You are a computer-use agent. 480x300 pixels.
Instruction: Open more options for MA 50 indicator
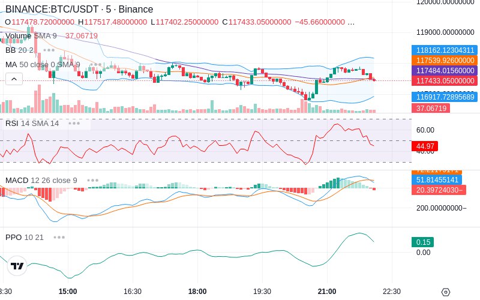[x=96, y=65]
